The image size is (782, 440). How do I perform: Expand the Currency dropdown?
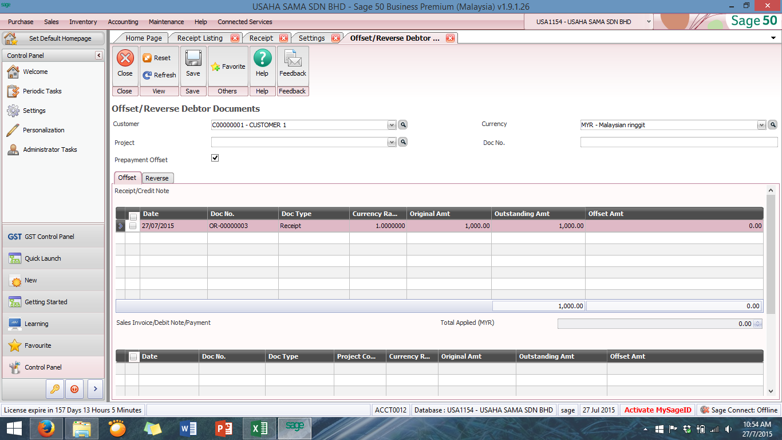coord(761,125)
